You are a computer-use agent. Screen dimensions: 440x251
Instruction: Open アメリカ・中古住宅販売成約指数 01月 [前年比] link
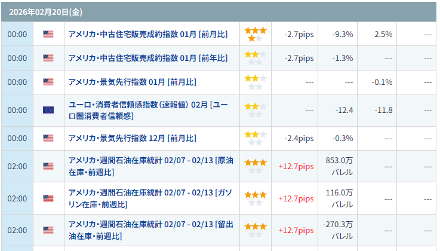point(148,58)
